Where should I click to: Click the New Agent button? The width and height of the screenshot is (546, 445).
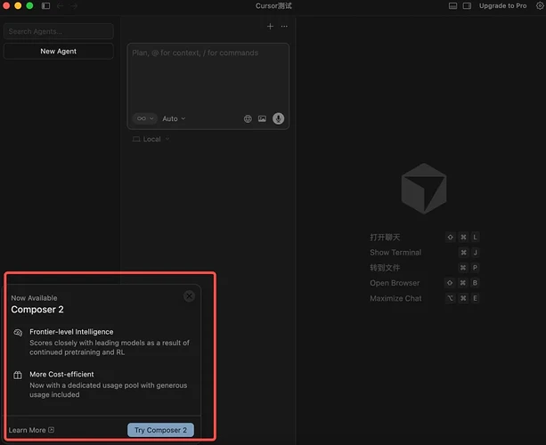(x=59, y=52)
